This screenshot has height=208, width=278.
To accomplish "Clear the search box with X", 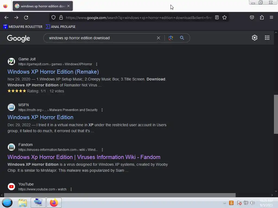I will coord(159,38).
